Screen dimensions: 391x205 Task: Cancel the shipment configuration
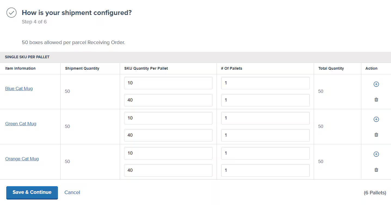(x=72, y=192)
